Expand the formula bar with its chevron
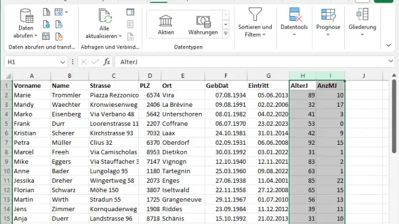The width and height of the screenshot is (399, 224). pyautogui.click(x=390, y=61)
